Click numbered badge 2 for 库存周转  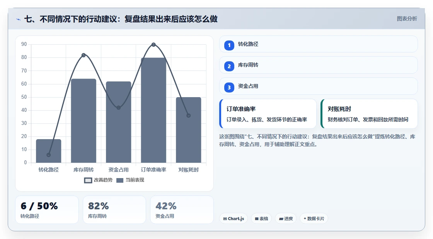point(229,66)
